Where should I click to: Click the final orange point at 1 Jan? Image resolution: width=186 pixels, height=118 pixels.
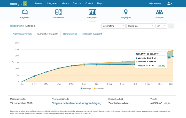pyautogui.click(x=173, y=50)
